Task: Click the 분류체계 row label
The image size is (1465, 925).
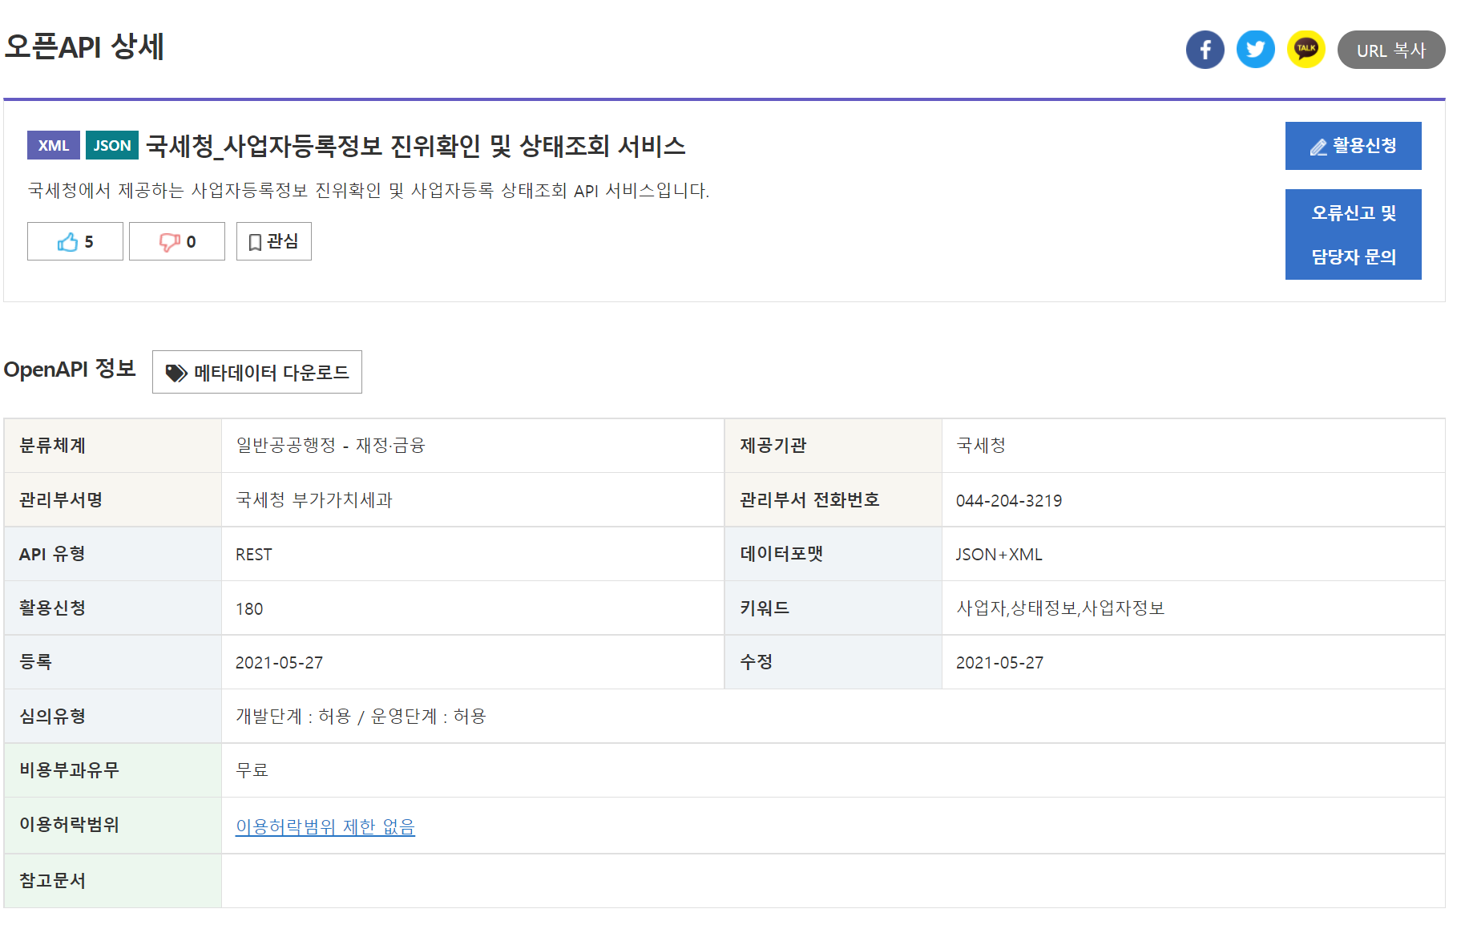Action: coord(52,446)
